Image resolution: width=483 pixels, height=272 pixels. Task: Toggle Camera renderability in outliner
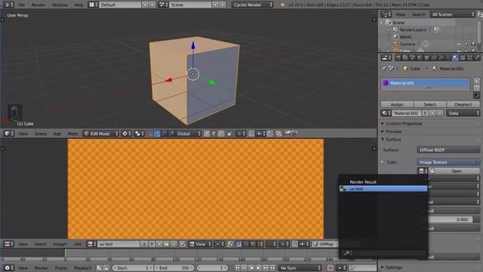[473, 44]
